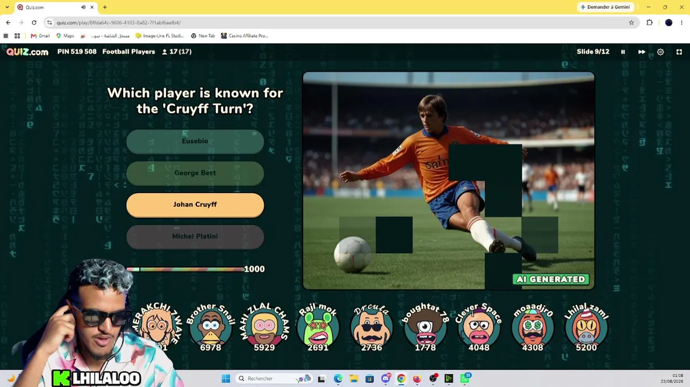This screenshot has width=690, height=387.
Task: Skip to the next quiz slide
Action: (x=642, y=52)
